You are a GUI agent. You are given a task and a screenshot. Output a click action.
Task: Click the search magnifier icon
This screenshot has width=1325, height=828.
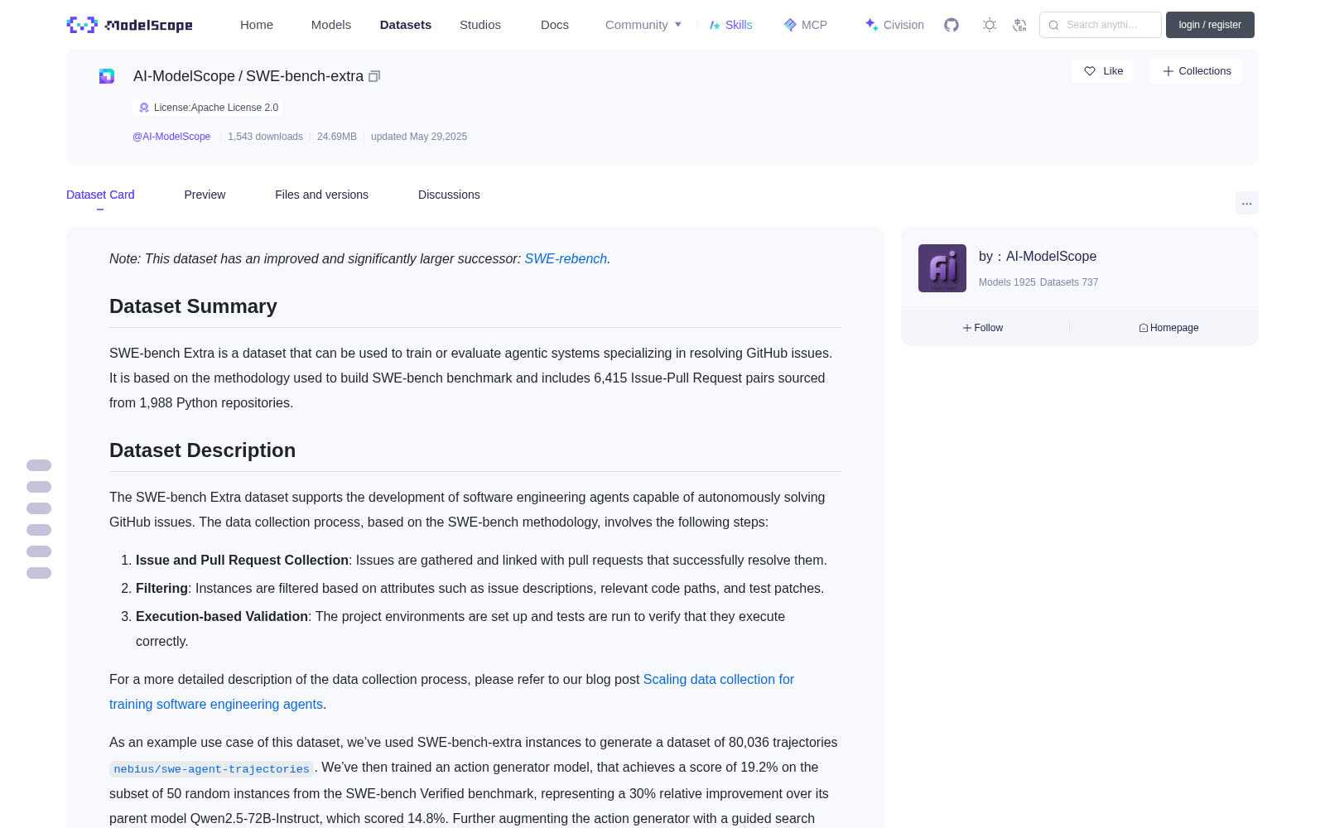(1053, 25)
